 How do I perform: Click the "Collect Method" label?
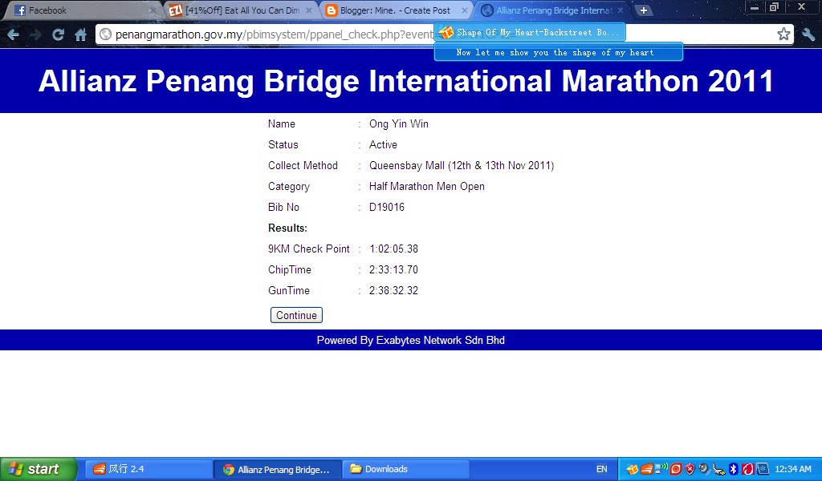click(x=303, y=166)
